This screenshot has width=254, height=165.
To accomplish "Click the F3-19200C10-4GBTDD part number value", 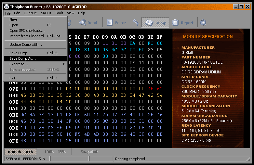I will tap(202, 62).
